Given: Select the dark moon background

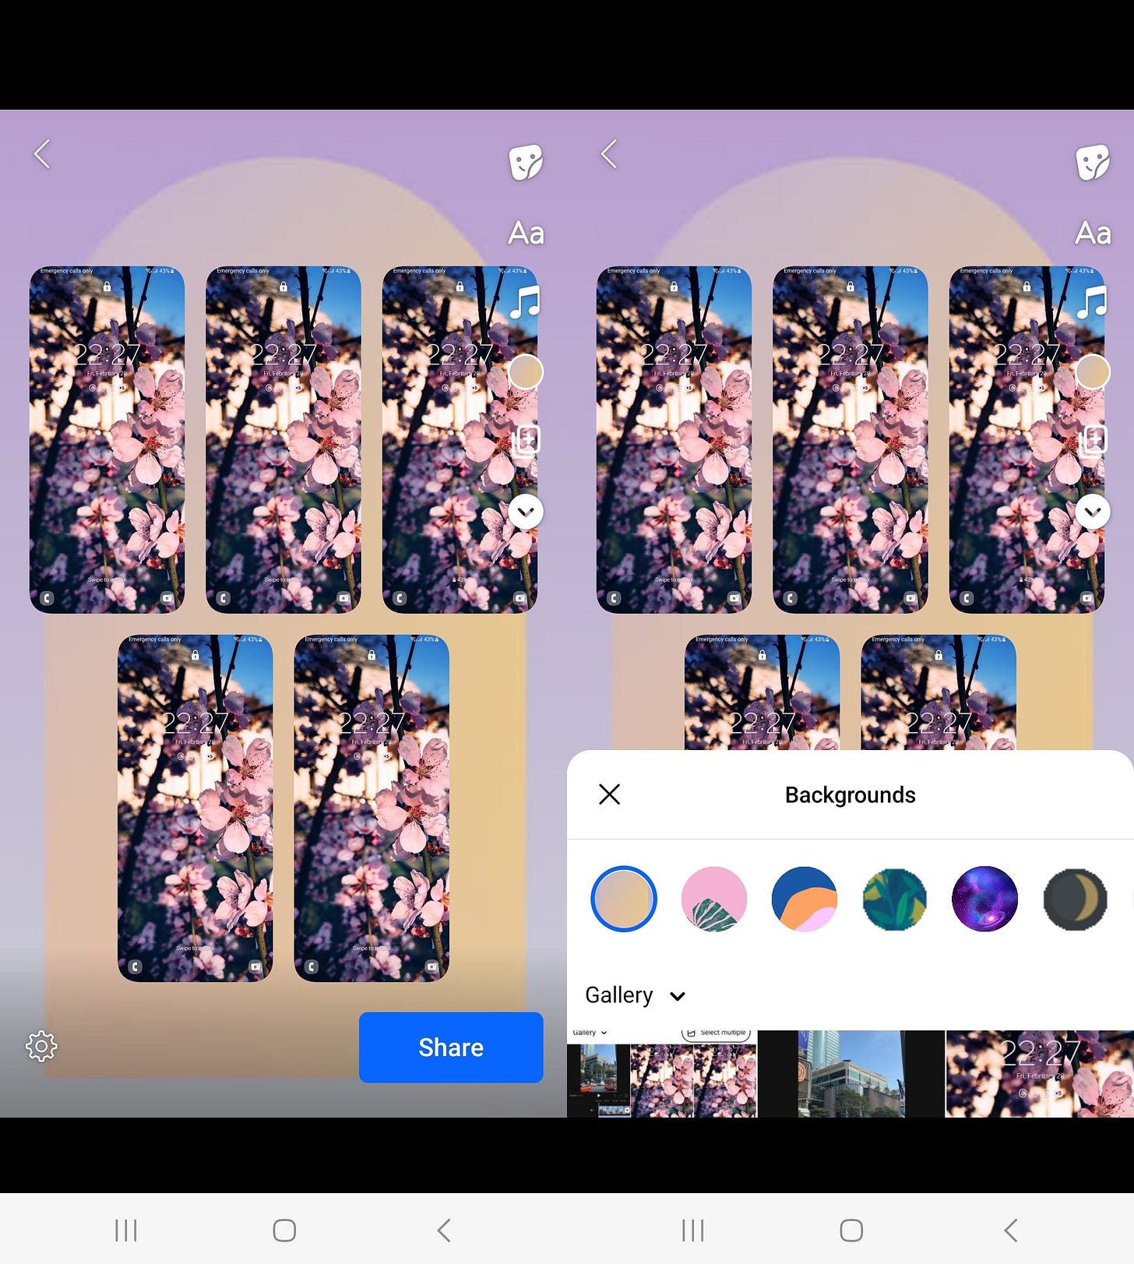Looking at the screenshot, I should pos(1076,899).
